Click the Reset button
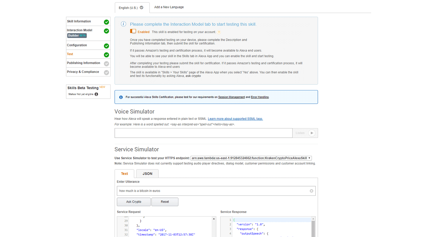This screenshot has height=237, width=426. [x=165, y=202]
